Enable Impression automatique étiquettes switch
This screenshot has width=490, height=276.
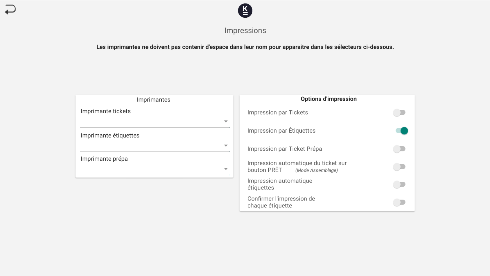point(399,185)
